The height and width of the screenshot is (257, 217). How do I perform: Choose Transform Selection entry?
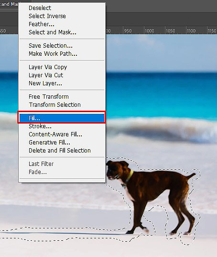[x=62, y=105]
